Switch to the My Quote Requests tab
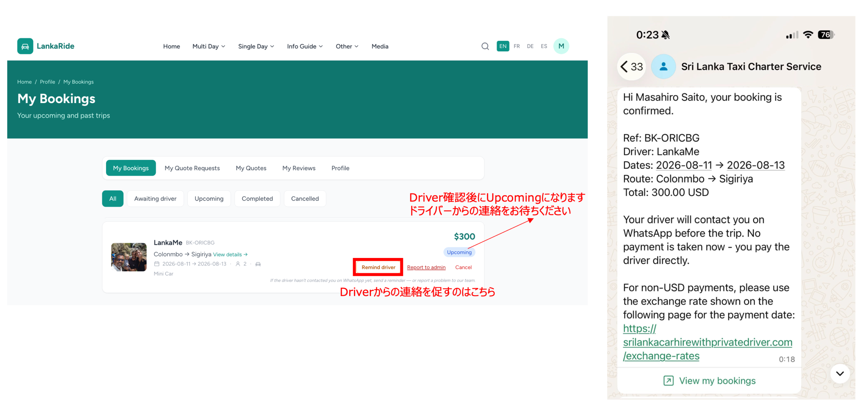 click(192, 168)
